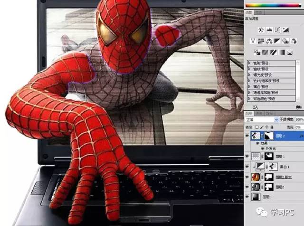Click the Vibrance adjustment icon
The width and height of the screenshot is (304, 226).
254,41
